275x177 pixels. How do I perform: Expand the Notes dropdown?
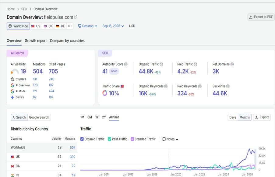(x=170, y=139)
